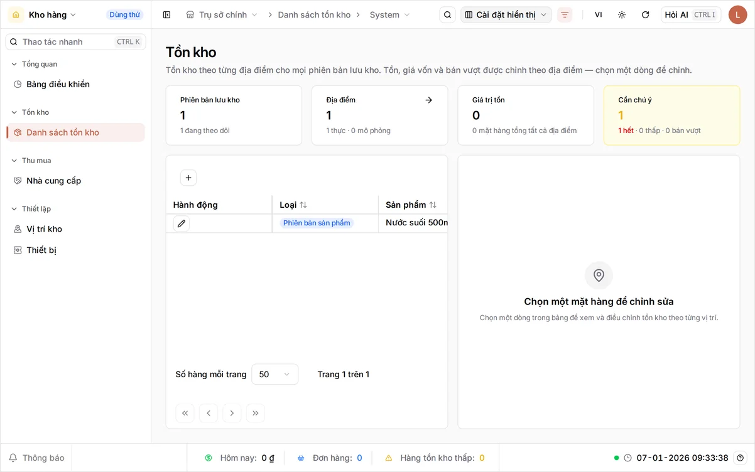The image size is (755, 472).
Task: Switch language with VI toggle
Action: (598, 14)
